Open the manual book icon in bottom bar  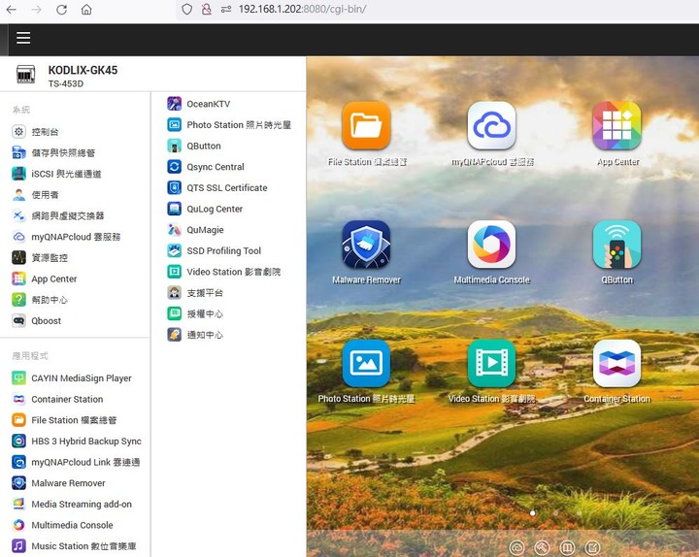click(x=568, y=547)
